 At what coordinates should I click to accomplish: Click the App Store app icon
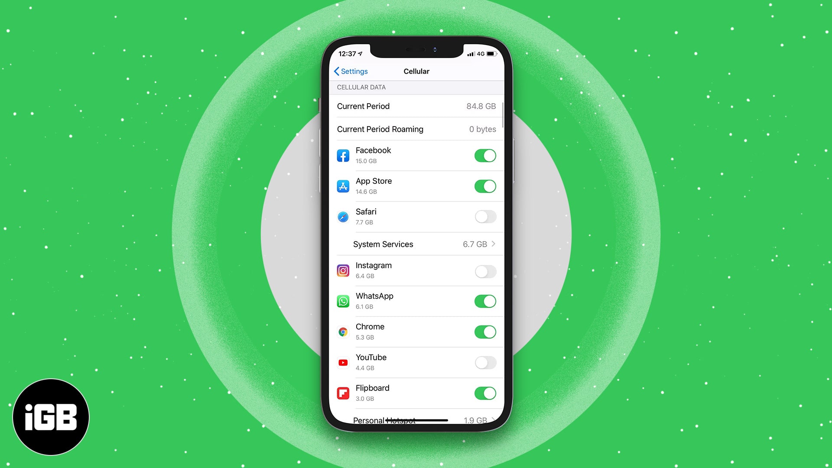tap(343, 186)
